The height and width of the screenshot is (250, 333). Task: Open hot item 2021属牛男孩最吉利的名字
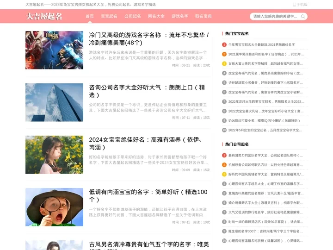[266, 54]
